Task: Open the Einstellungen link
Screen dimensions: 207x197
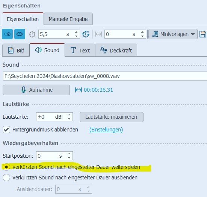Action: tap(106, 130)
